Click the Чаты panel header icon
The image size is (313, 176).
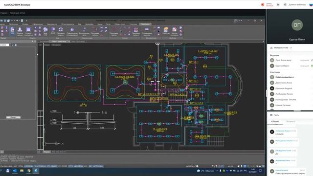pos(271,115)
